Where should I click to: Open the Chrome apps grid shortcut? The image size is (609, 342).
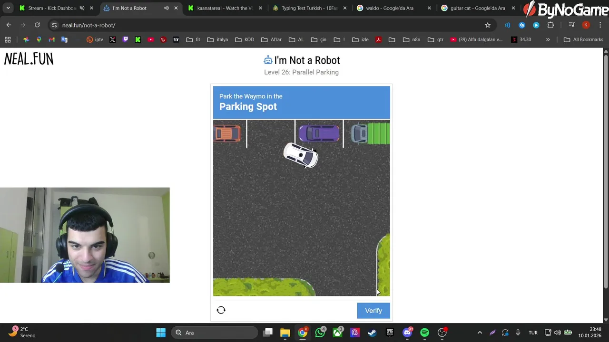[8, 39]
